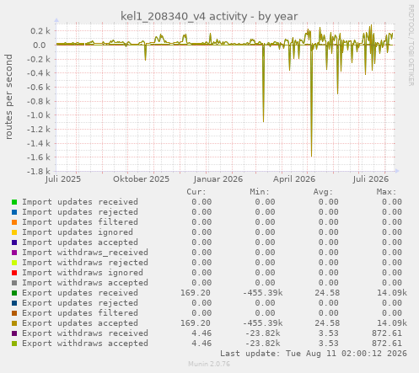Click the 'Import withdraws_received' legend label
Viewport: 419px width, 373px height.
pyautogui.click(x=85, y=253)
